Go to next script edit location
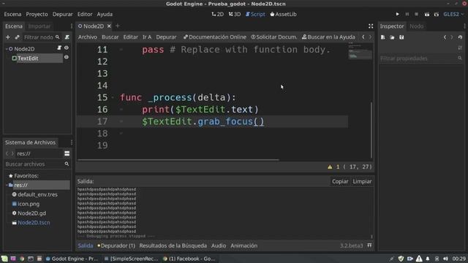 [371, 37]
